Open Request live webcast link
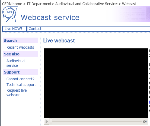This screenshot has height=126, width=150. 17,93
